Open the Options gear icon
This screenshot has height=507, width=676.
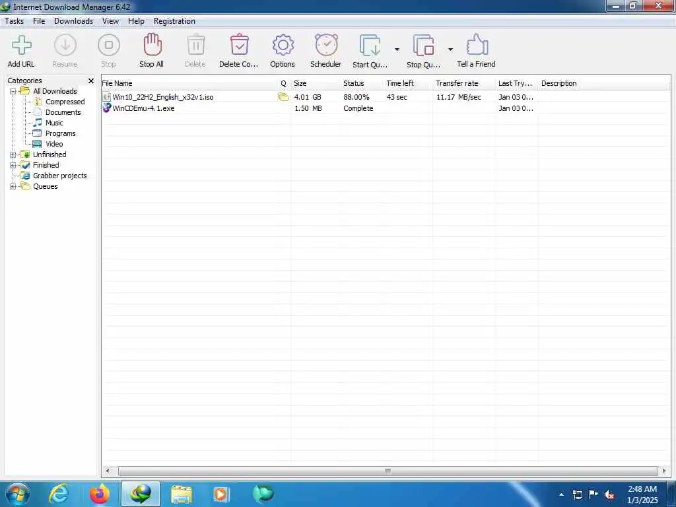pyautogui.click(x=283, y=45)
